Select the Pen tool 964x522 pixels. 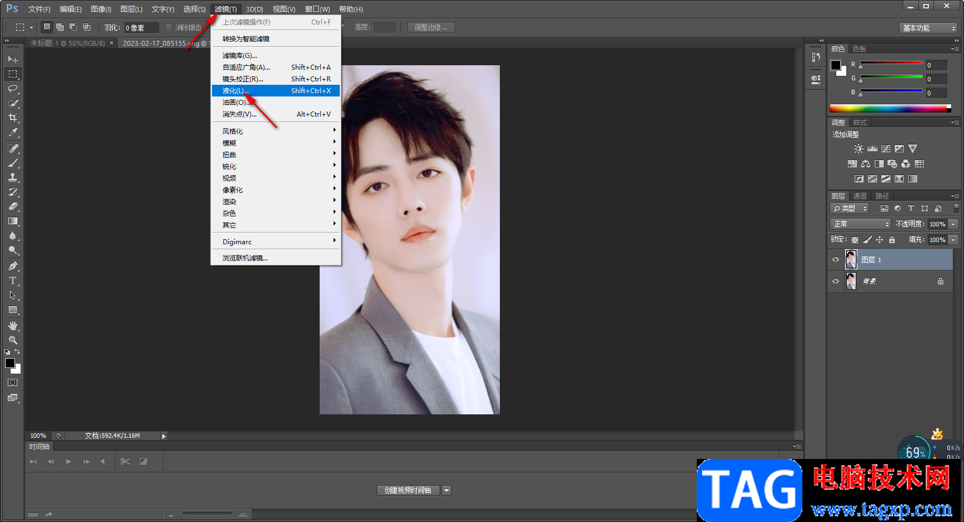point(13,266)
